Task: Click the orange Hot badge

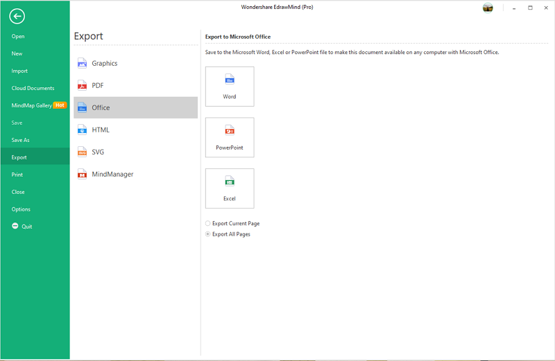Action: [x=60, y=105]
